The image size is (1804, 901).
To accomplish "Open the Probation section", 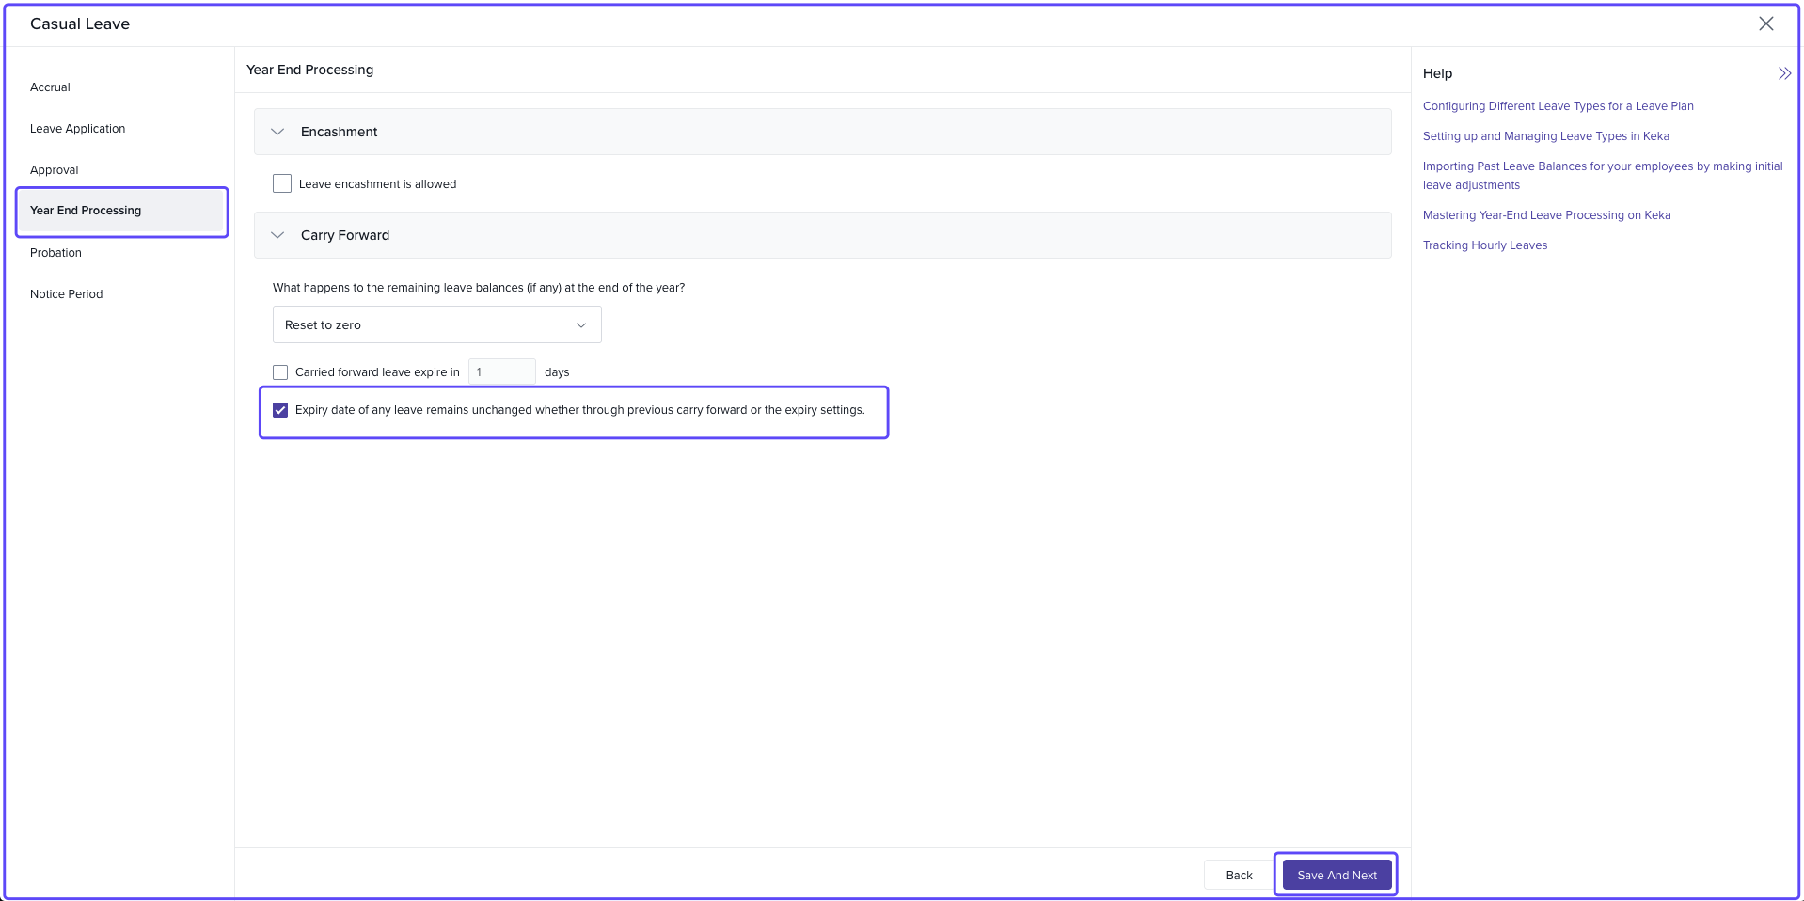I will pos(55,253).
